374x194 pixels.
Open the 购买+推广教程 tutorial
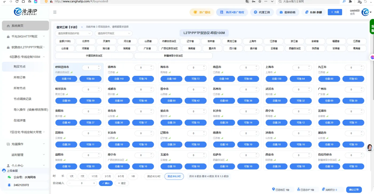pos(232,12)
